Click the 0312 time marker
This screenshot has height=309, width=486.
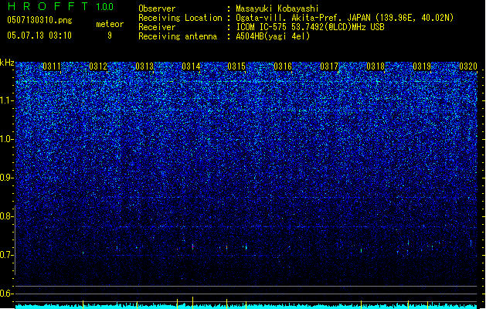98,66
